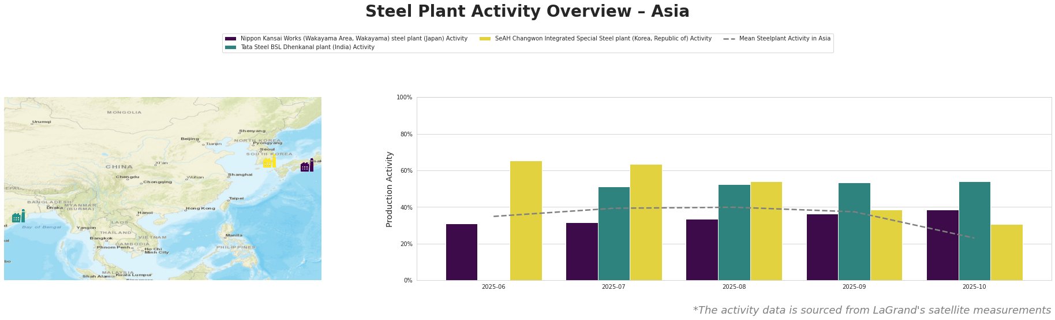Click the Beijing label on the map

click(189, 139)
